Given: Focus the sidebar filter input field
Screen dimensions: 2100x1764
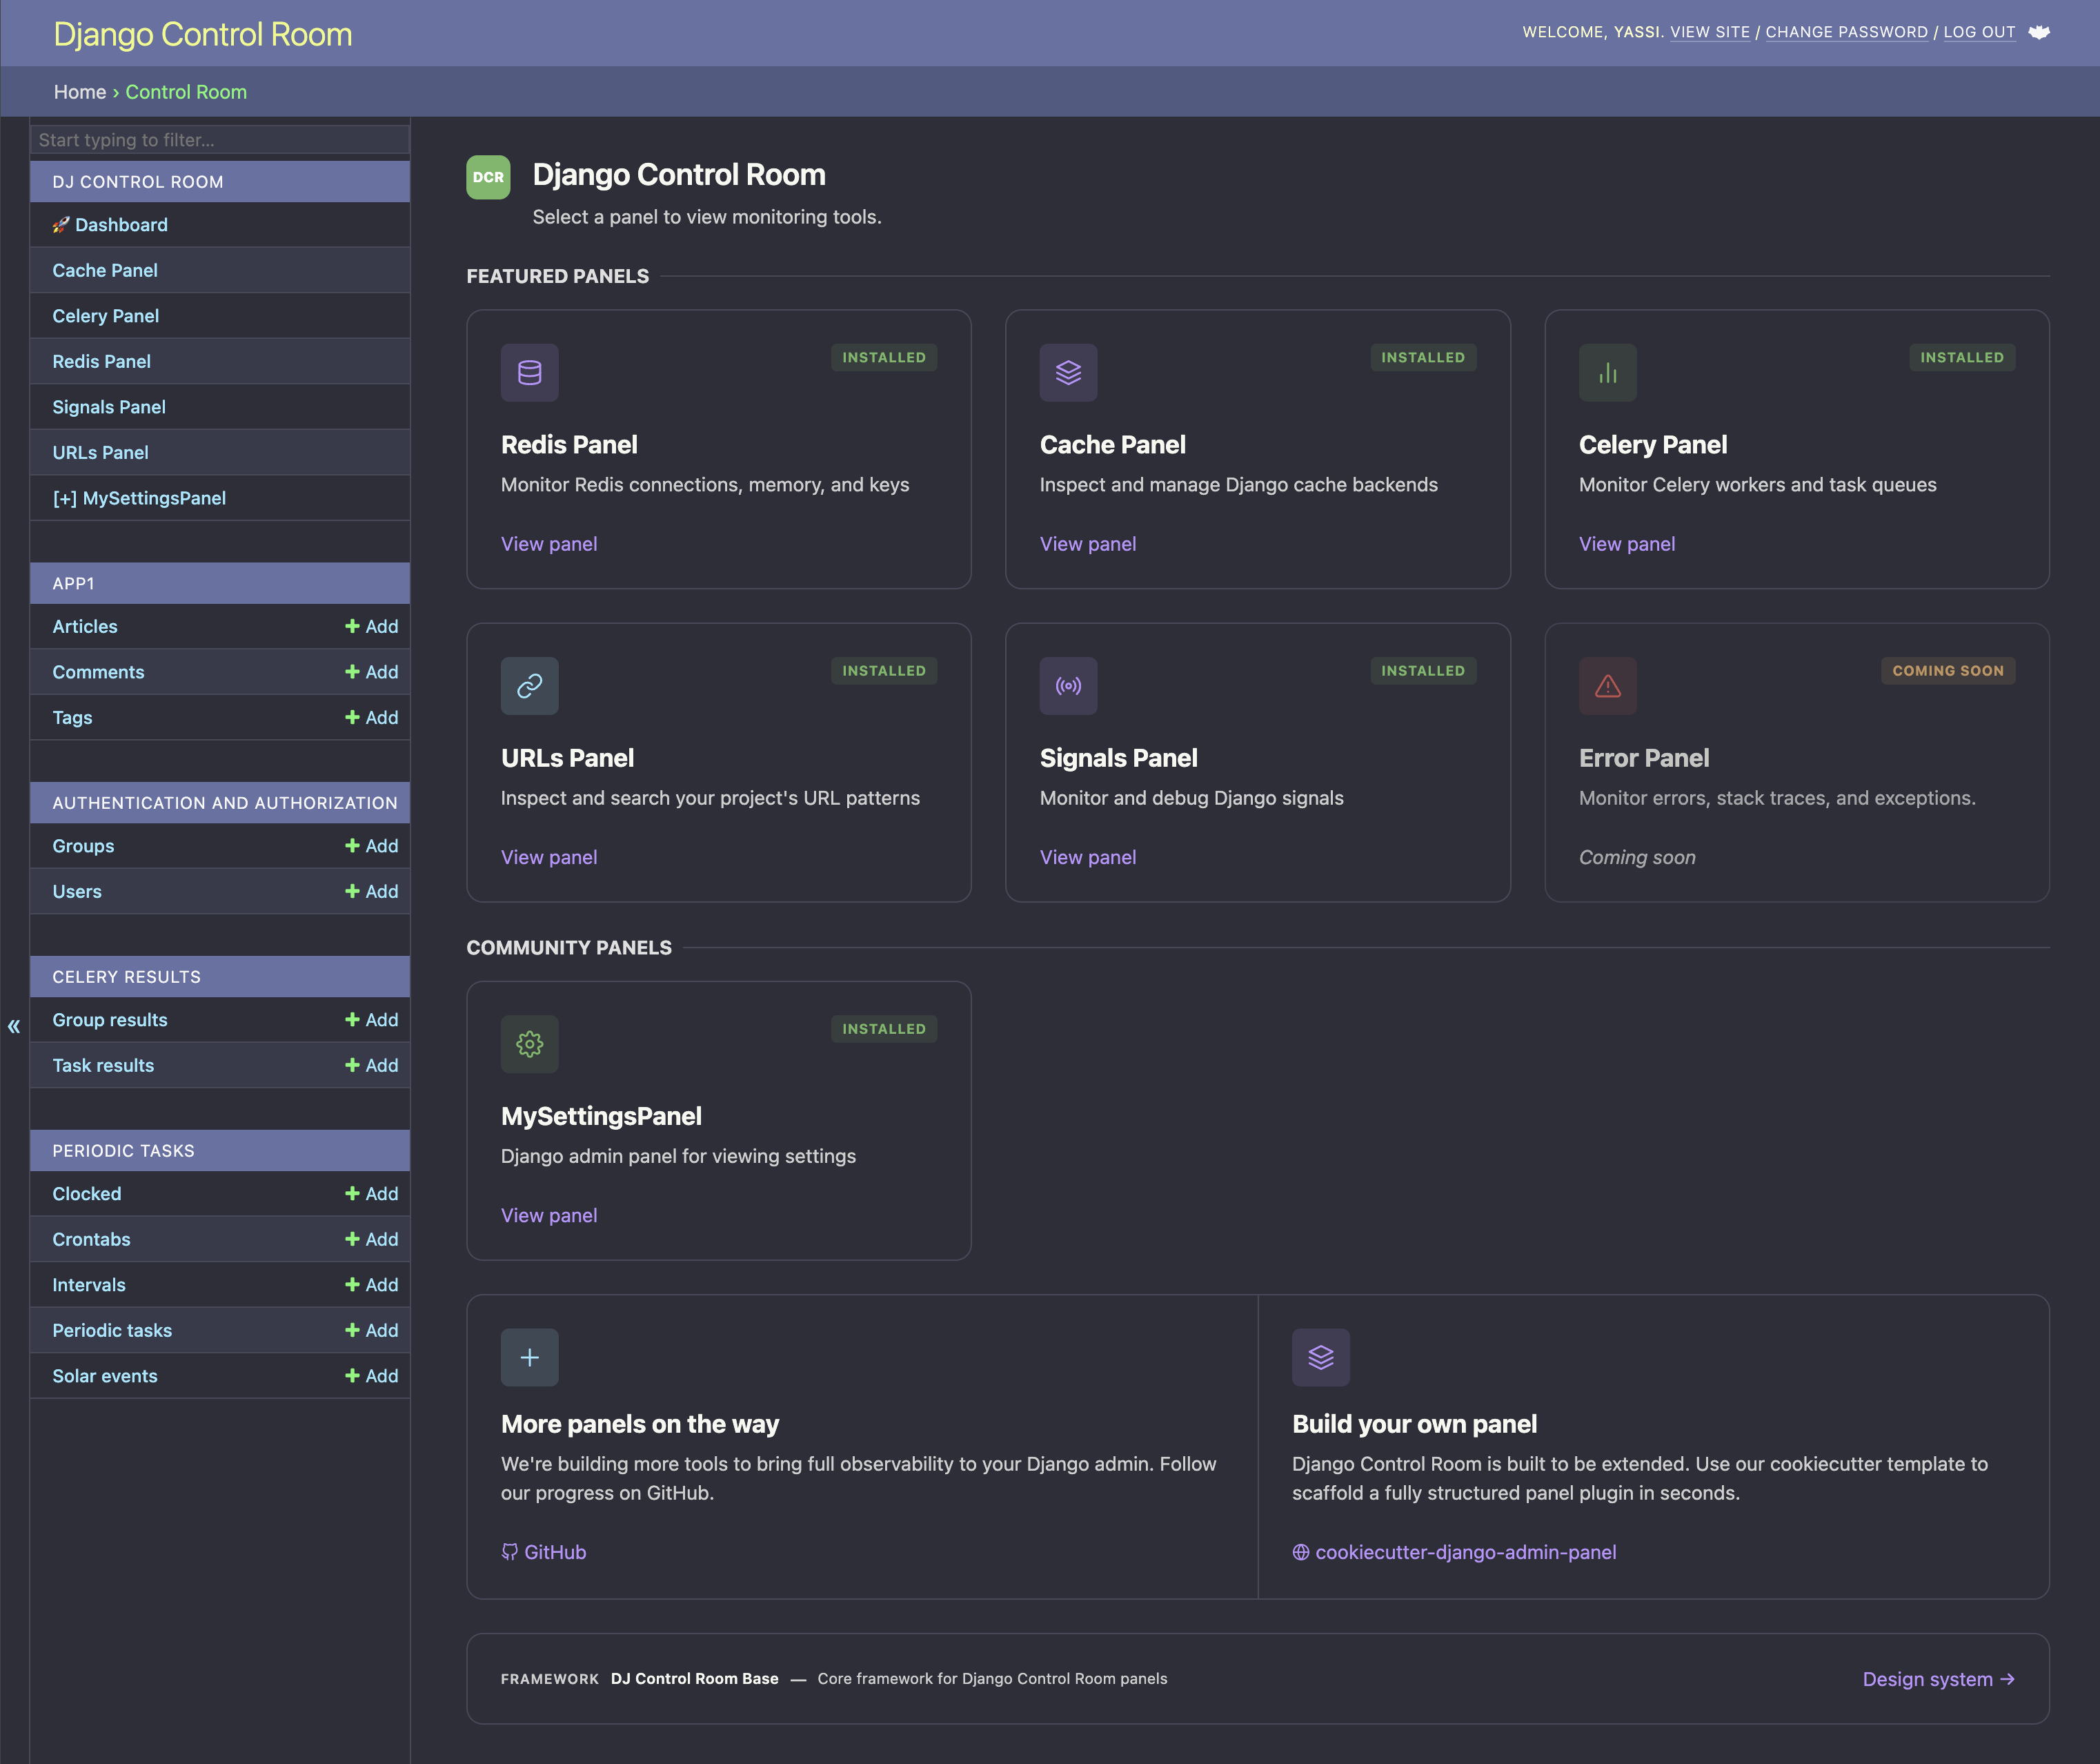Looking at the screenshot, I should pyautogui.click(x=220, y=139).
